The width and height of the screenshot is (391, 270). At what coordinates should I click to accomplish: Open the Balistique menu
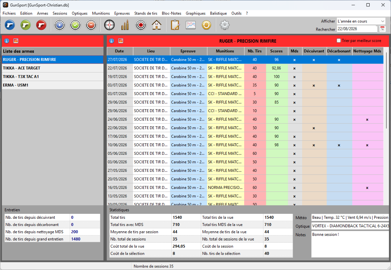[219, 13]
